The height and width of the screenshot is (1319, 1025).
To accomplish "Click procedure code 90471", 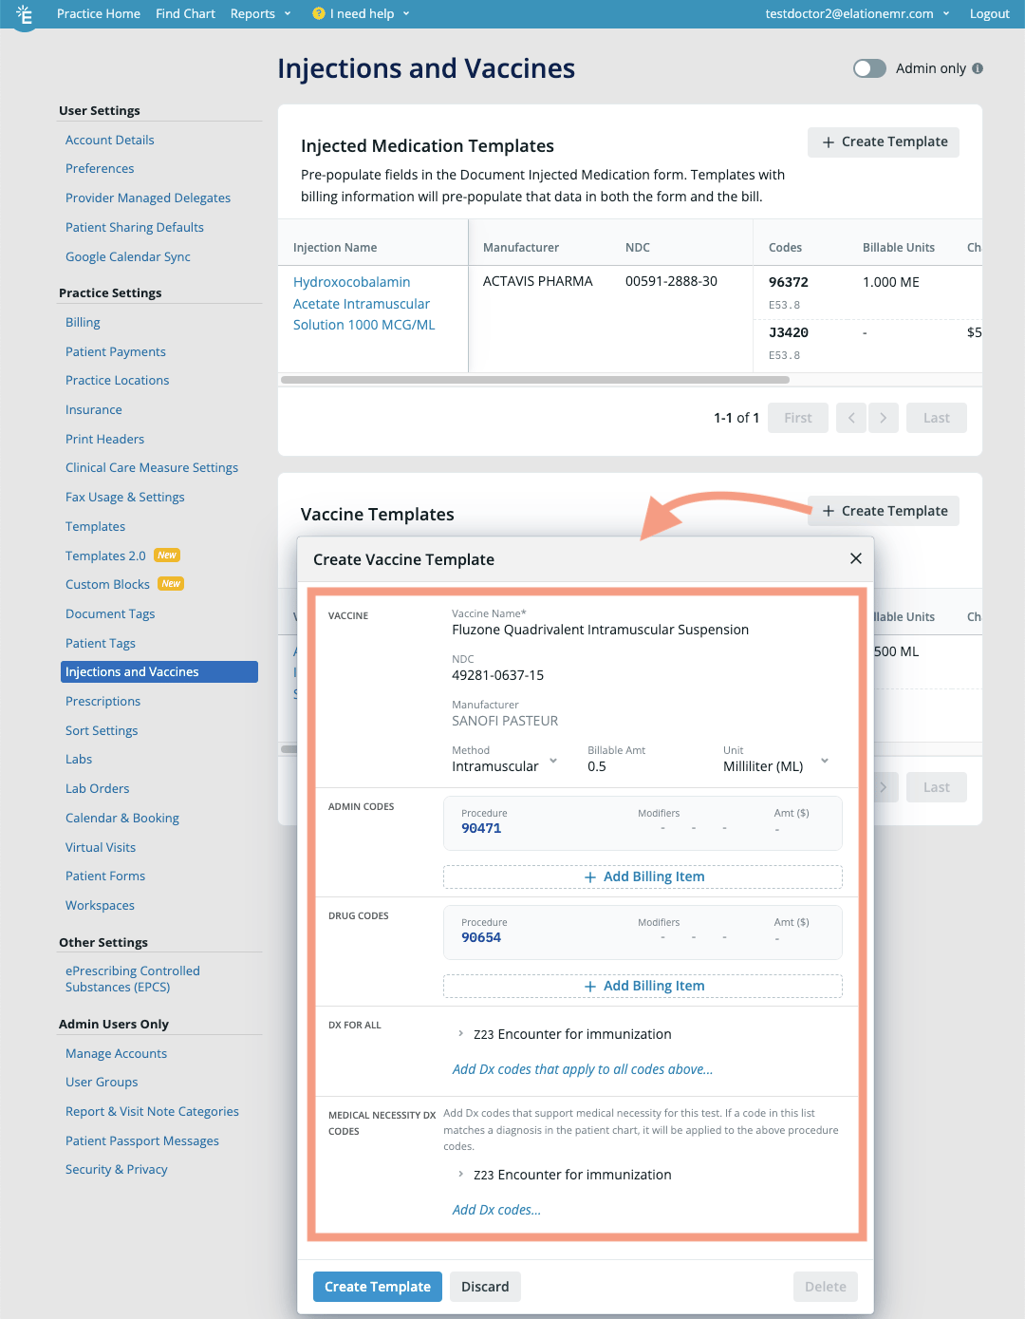I will click(x=481, y=828).
